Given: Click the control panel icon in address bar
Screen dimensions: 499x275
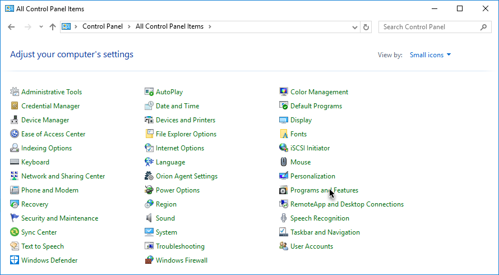Looking at the screenshot, I should (x=66, y=26).
